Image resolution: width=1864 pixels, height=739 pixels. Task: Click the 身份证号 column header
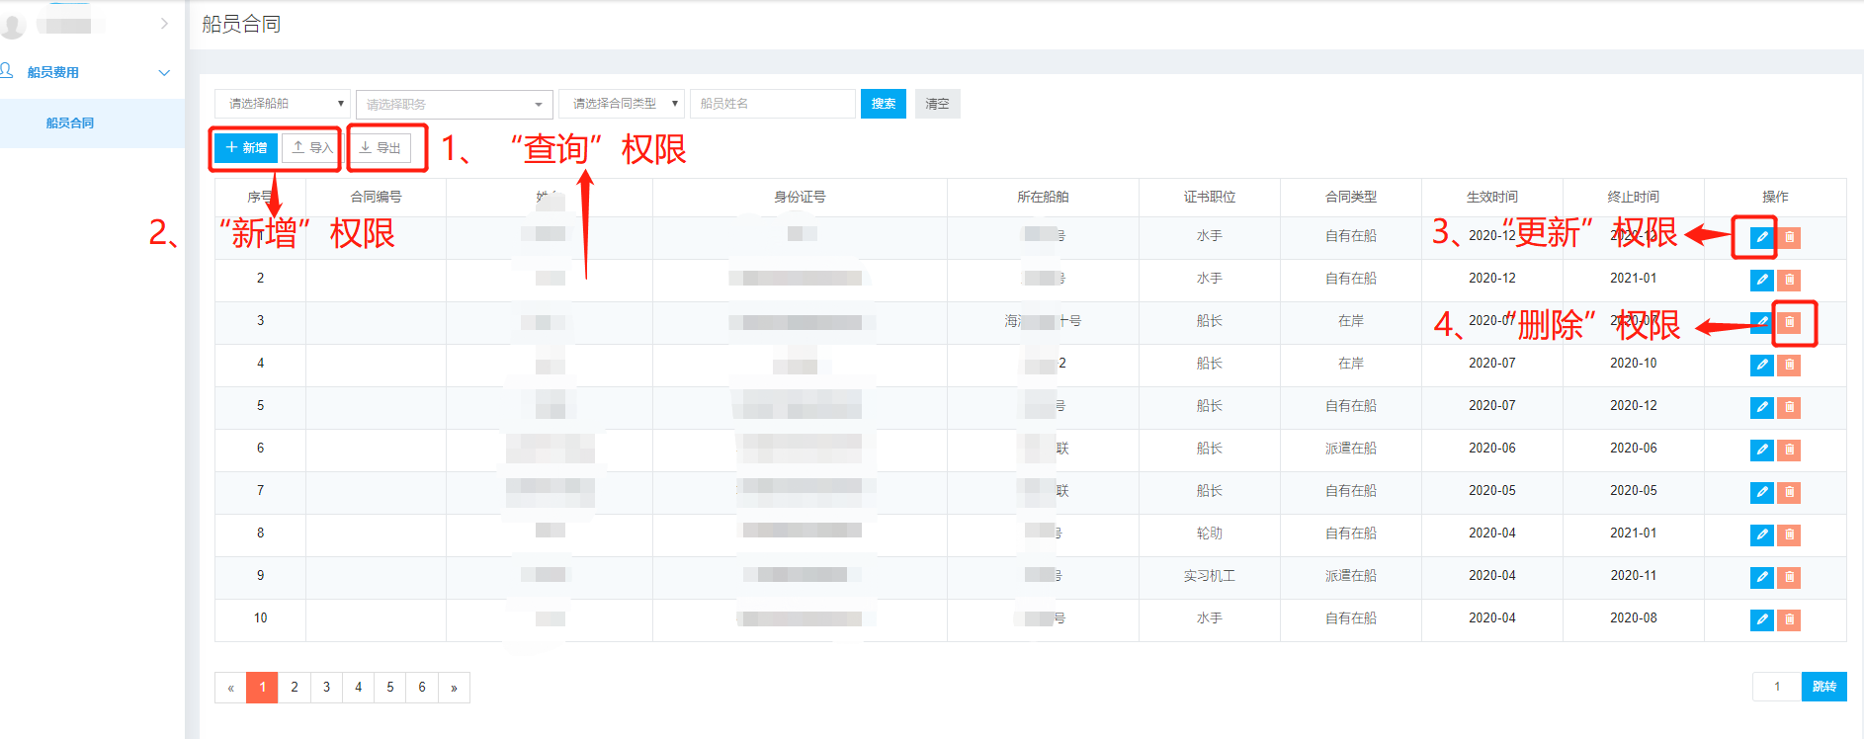point(800,197)
